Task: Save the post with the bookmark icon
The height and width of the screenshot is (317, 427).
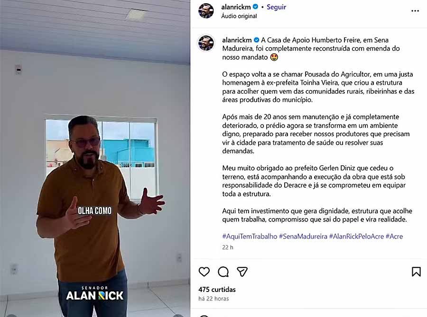Action: point(416,272)
